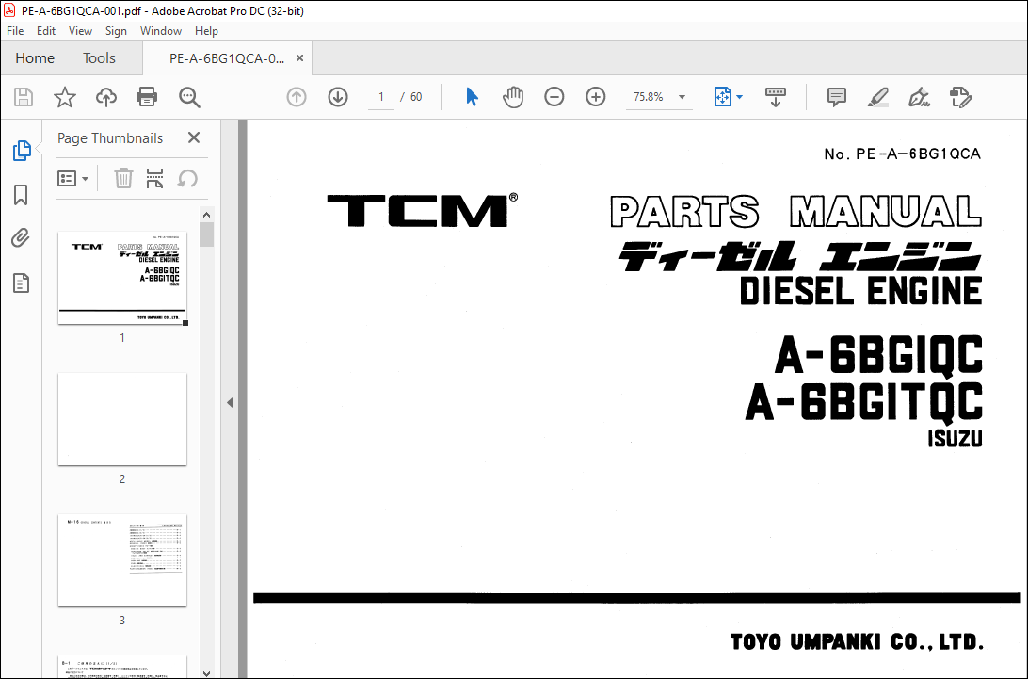The width and height of the screenshot is (1028, 679).
Task: Go to previous page arrow
Action: tap(297, 97)
